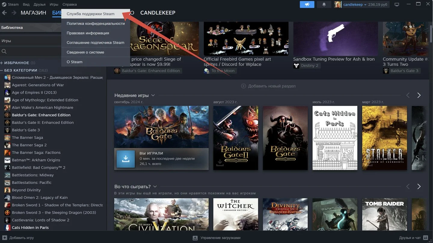Open the Вид menu
The width and height of the screenshot is (433, 243).
coord(26,4)
